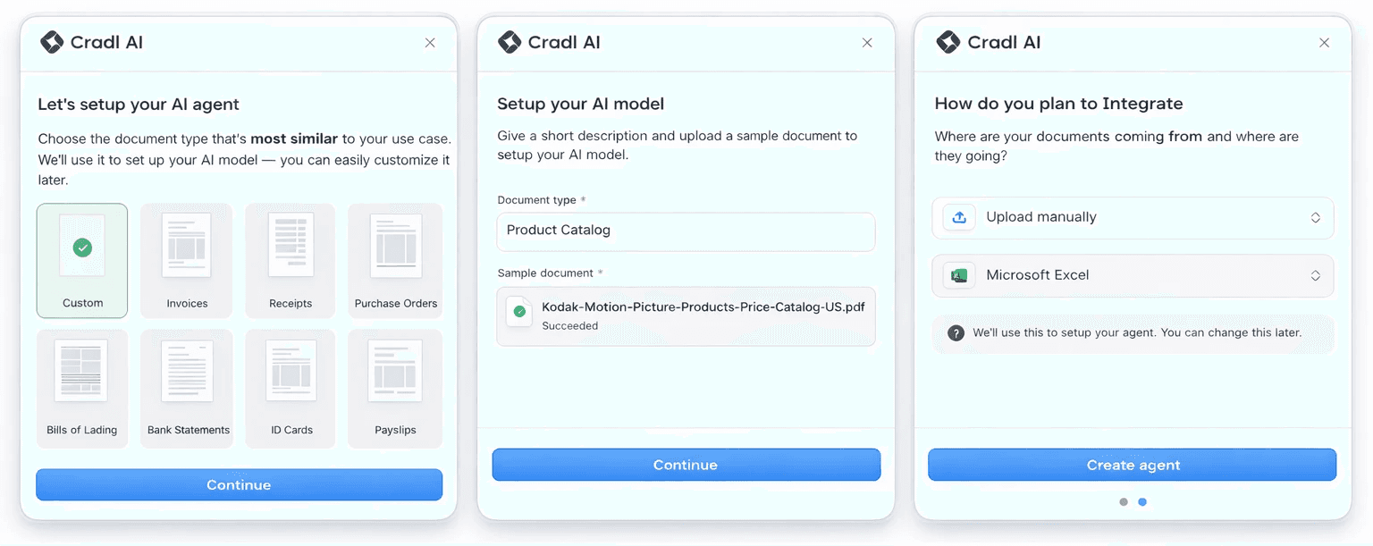Click the question mark help icon
The image size is (1373, 546).
pos(956,332)
